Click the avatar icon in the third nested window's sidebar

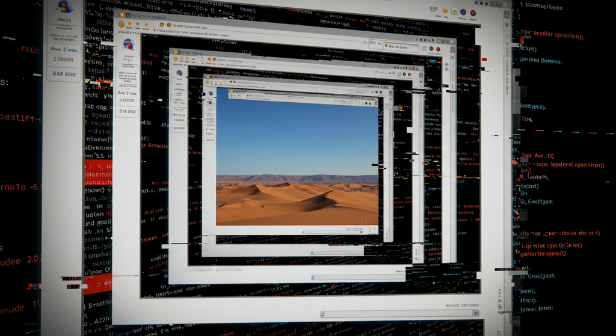pyautogui.click(x=179, y=73)
